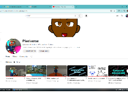This screenshot has width=128, height=96.
Task: Click the first video's title text
Action: (x=9, y=78)
